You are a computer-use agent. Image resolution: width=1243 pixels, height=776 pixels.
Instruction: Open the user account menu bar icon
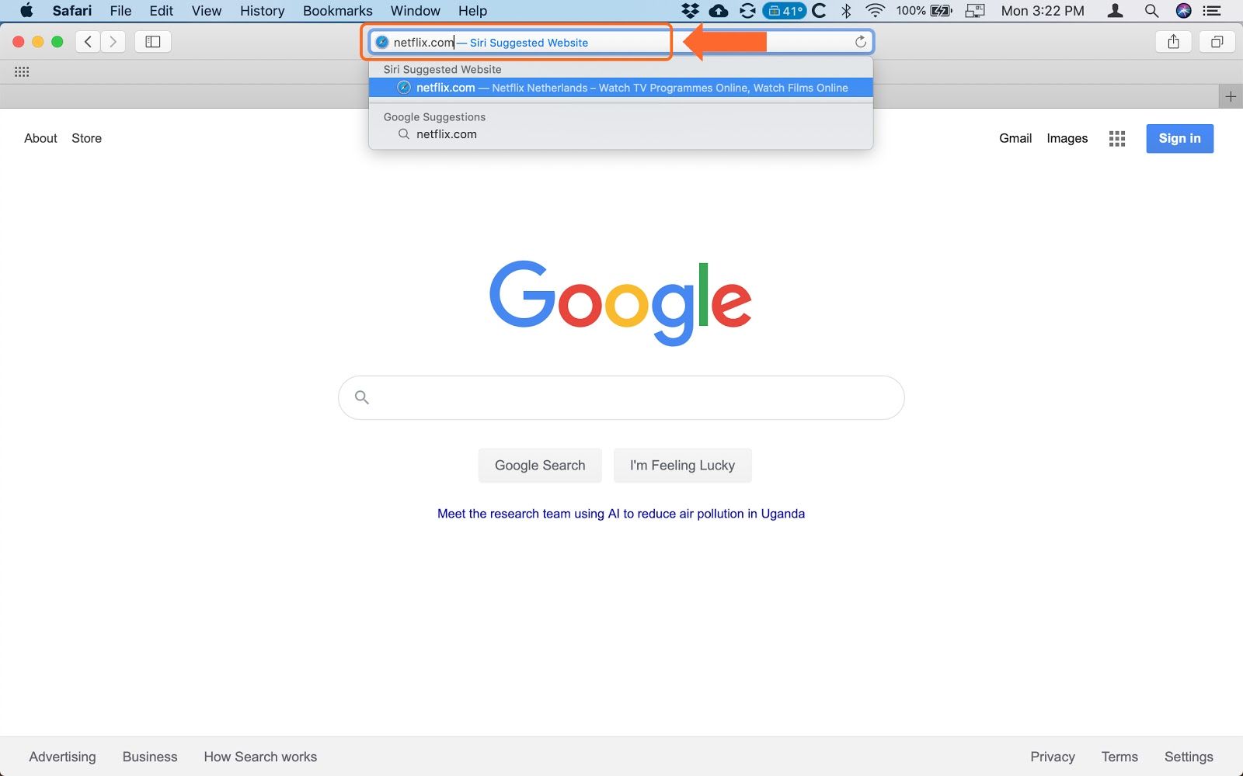pos(1115,11)
